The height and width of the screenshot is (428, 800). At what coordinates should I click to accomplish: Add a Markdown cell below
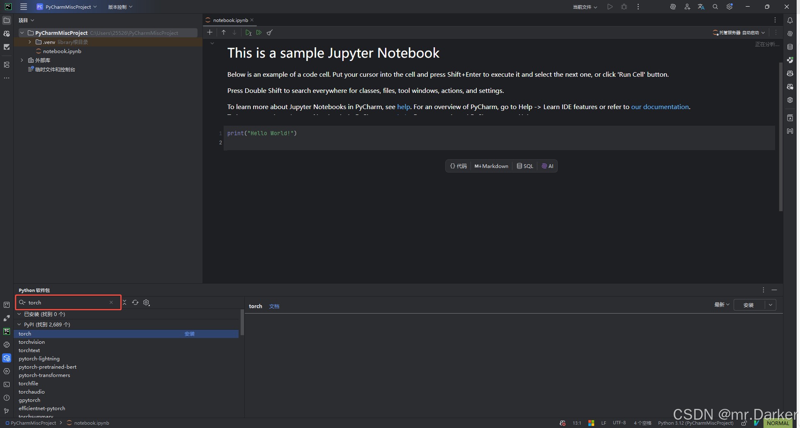[491, 166]
